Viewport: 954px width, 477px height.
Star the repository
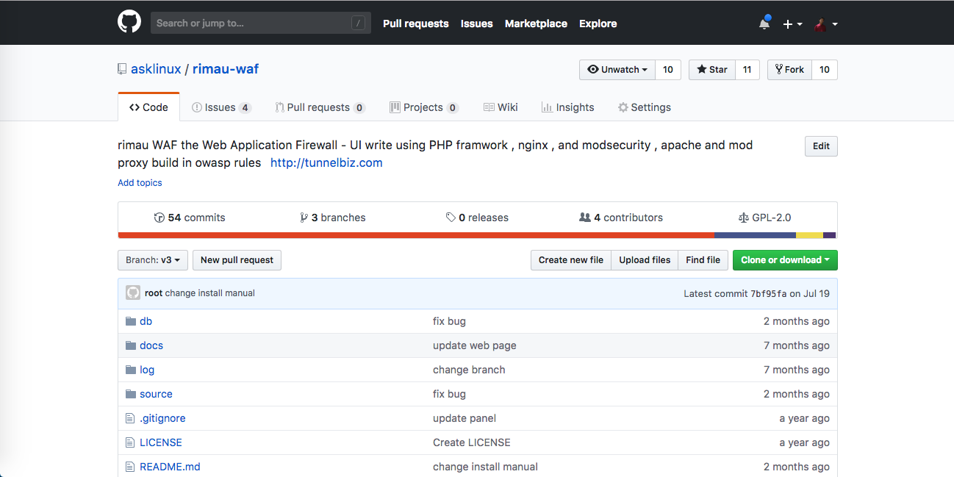tap(712, 70)
